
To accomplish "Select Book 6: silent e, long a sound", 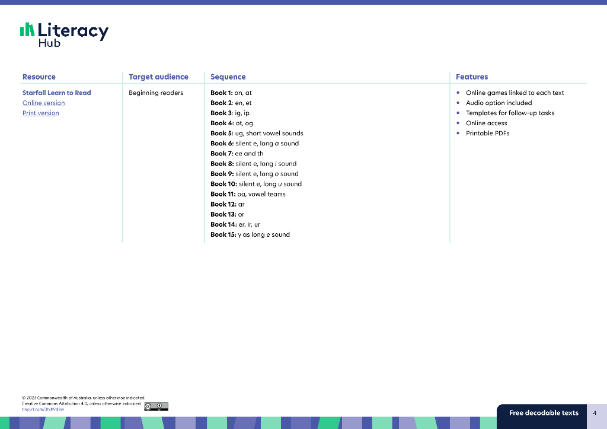I will pyautogui.click(x=255, y=144).
